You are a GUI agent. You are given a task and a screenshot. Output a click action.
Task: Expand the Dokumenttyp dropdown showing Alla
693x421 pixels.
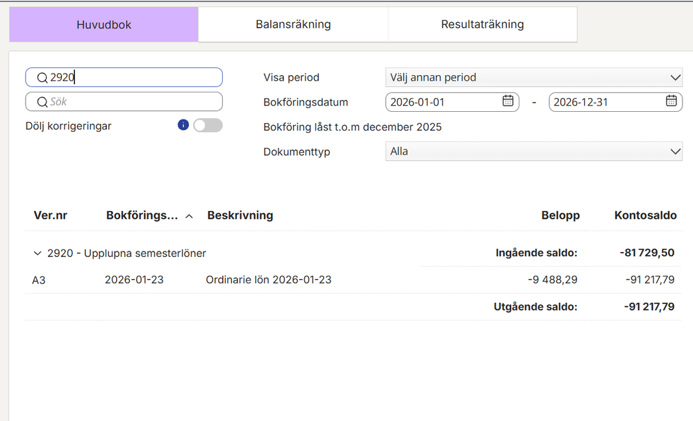533,151
